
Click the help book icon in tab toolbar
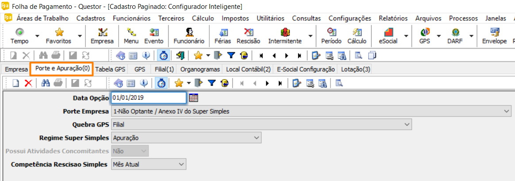point(118,83)
